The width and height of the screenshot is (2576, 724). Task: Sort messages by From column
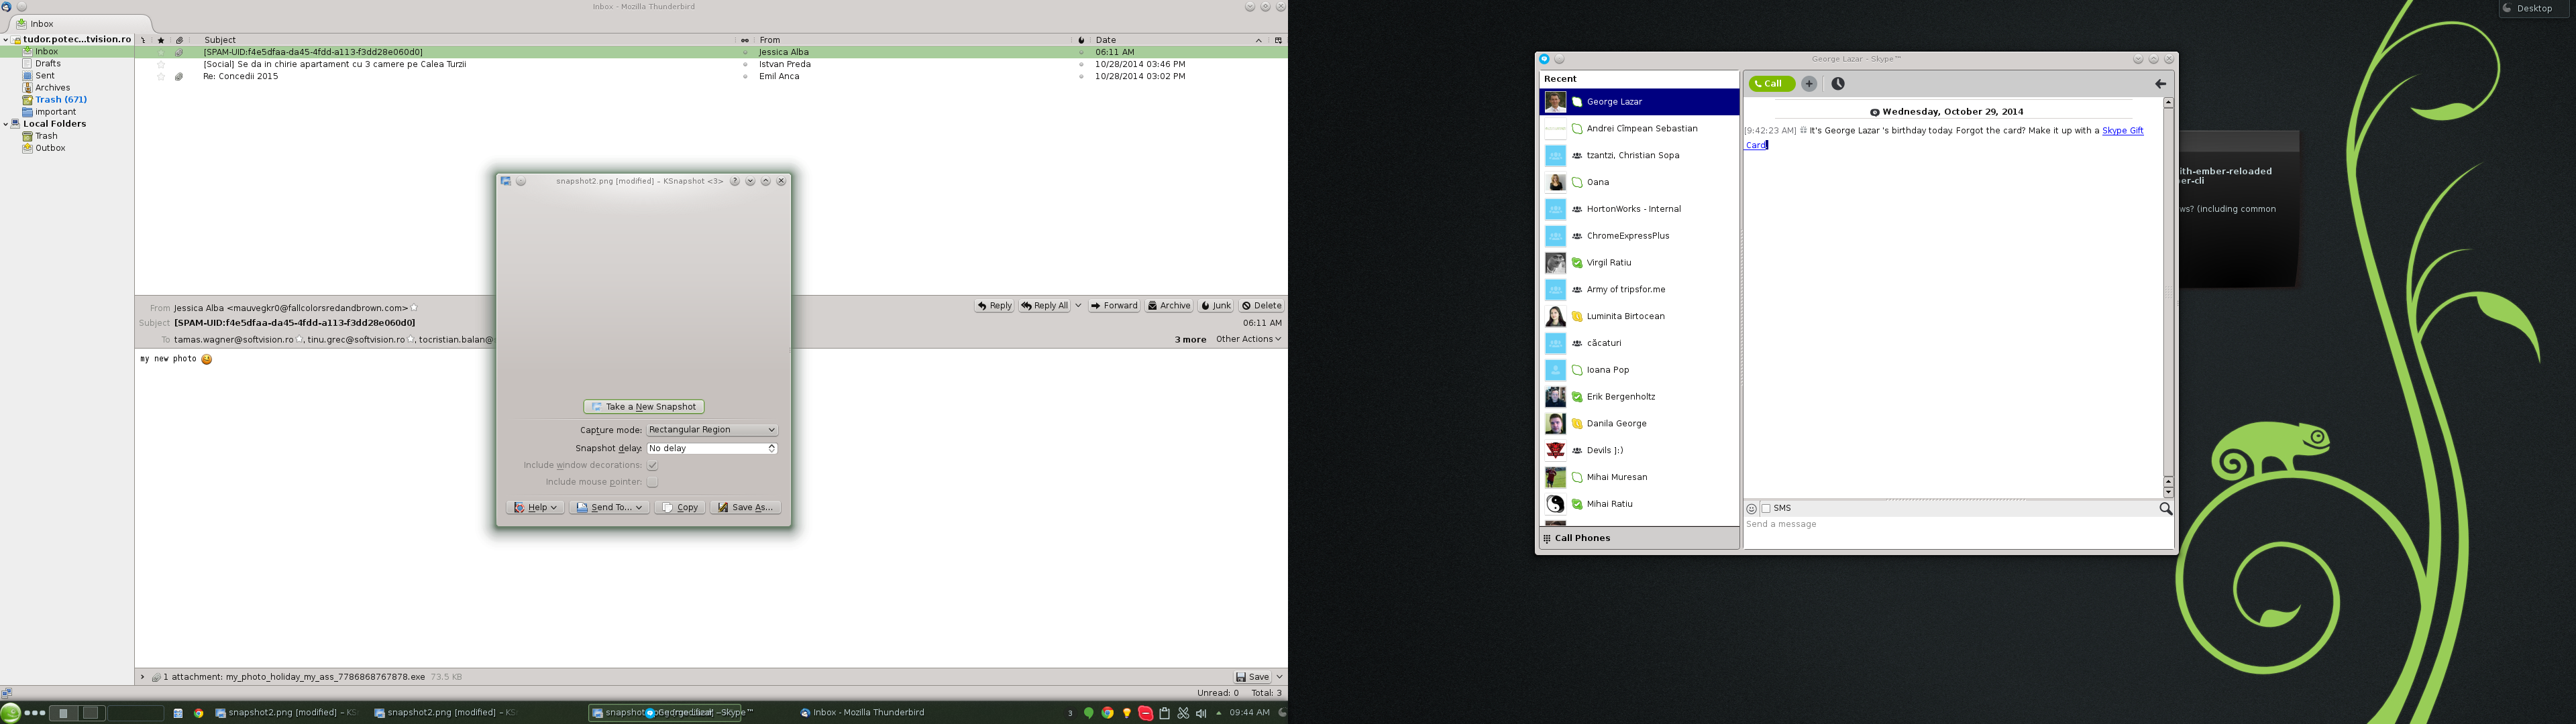click(x=912, y=40)
